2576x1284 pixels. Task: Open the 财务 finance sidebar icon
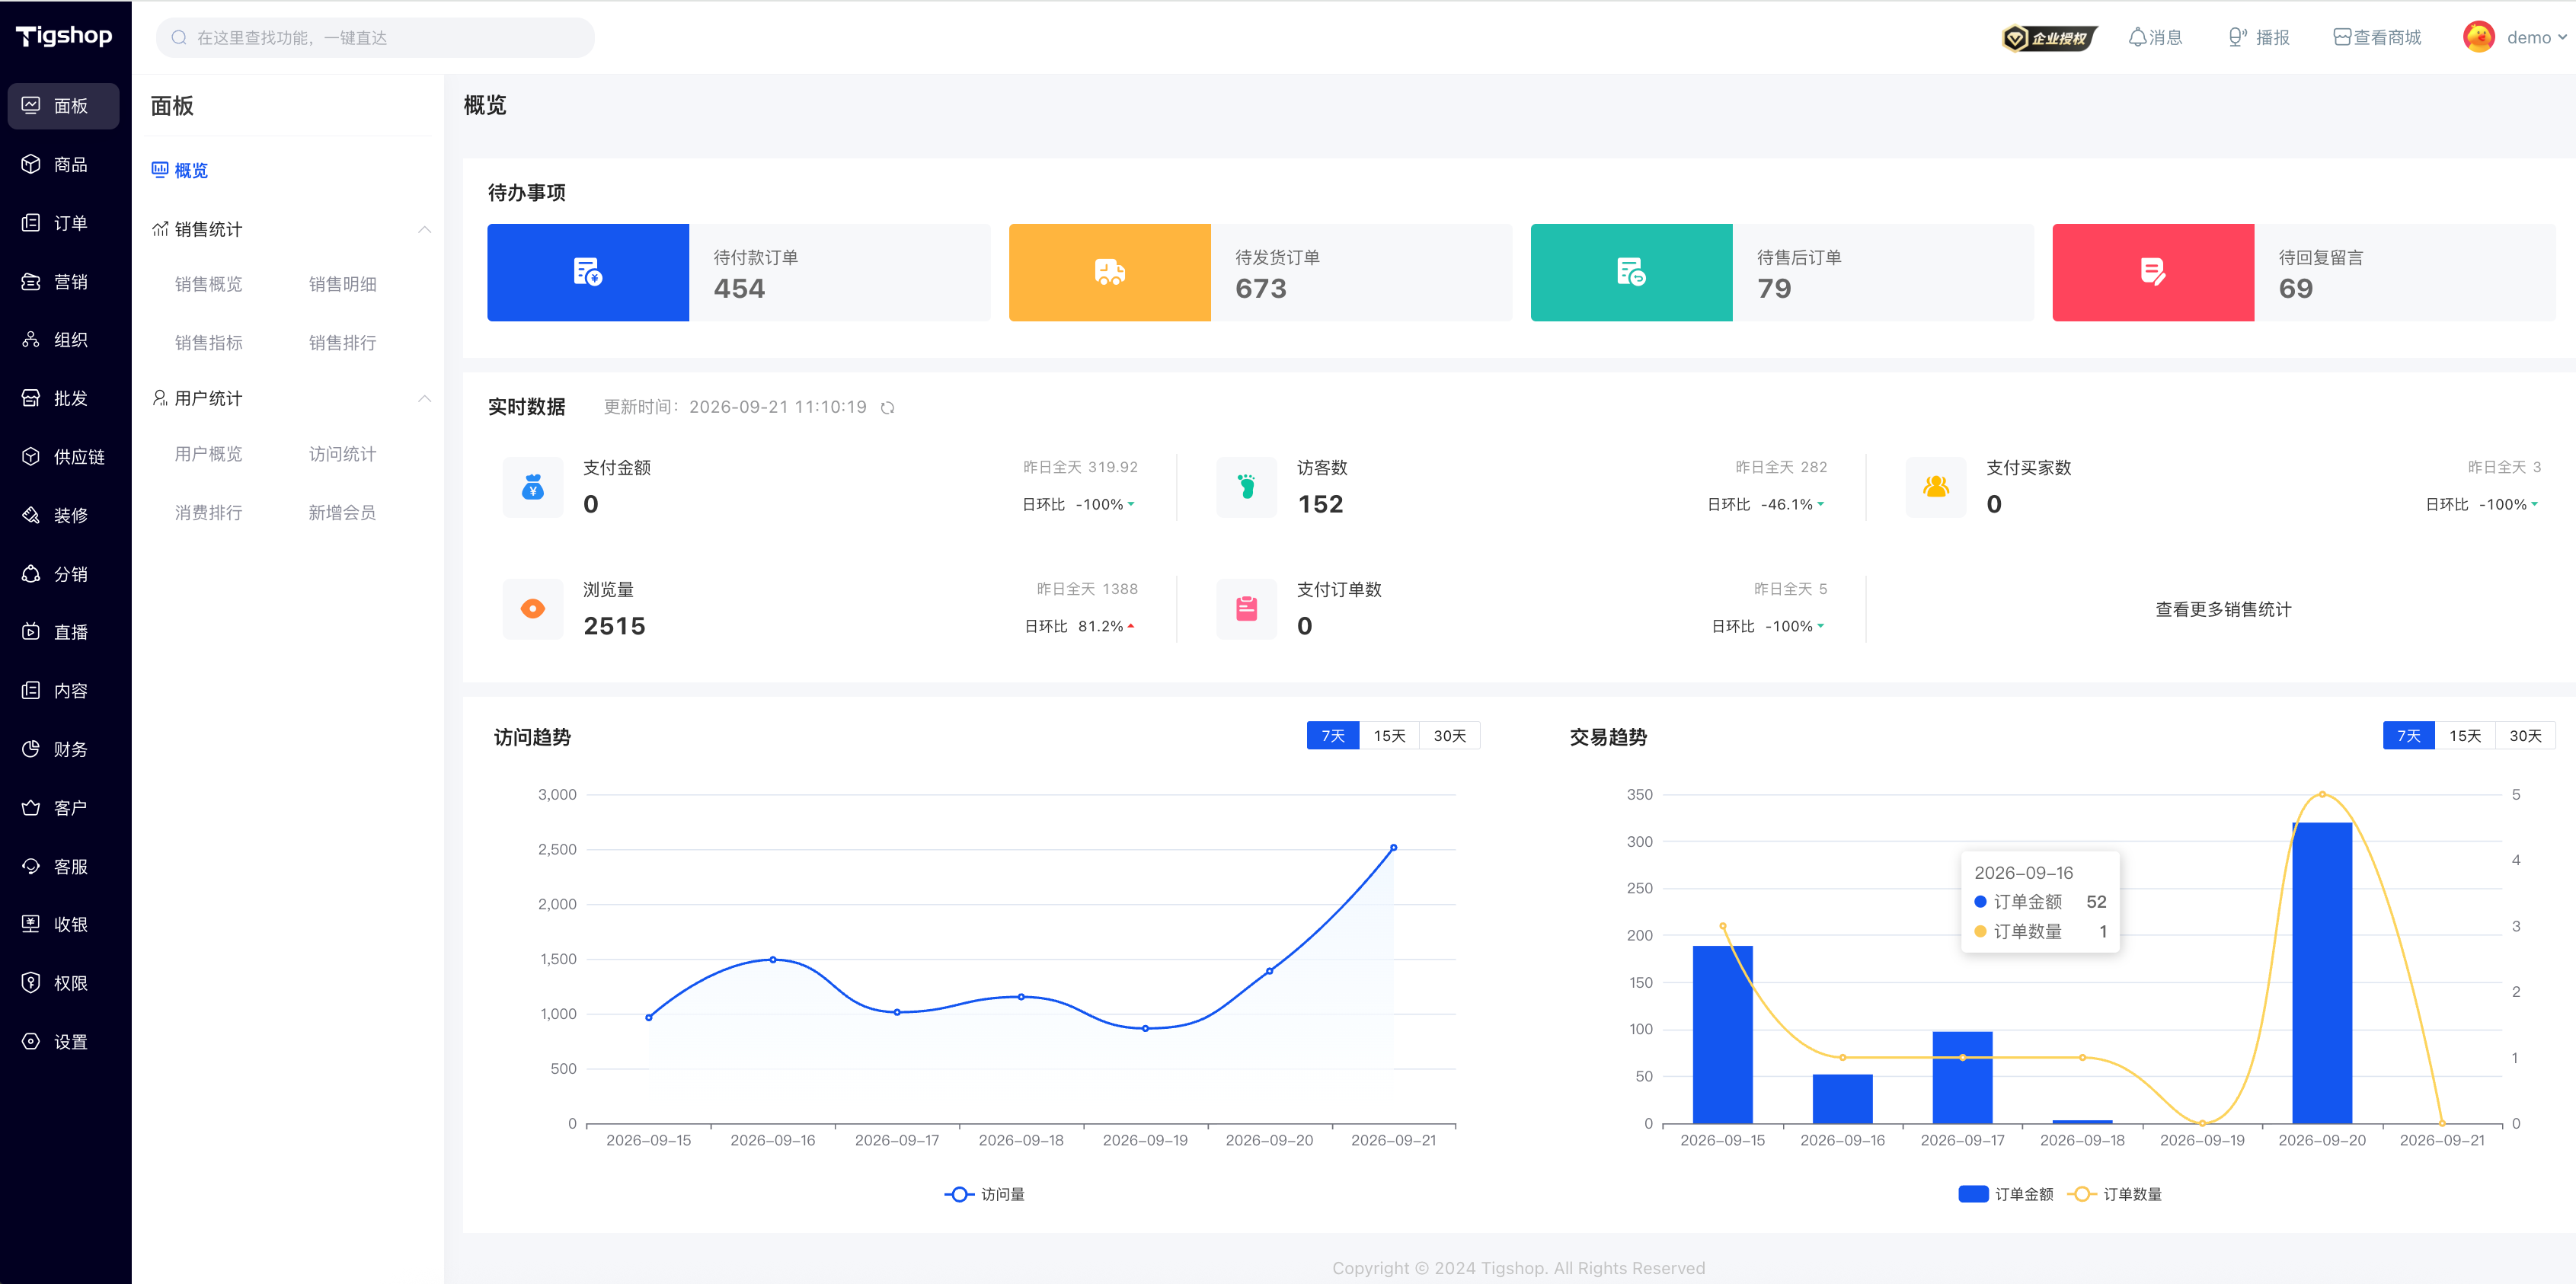[31, 749]
